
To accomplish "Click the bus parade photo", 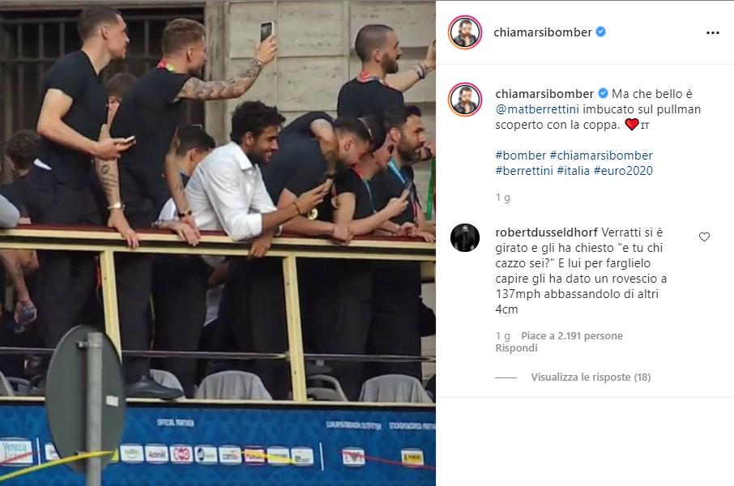I will point(218,243).
